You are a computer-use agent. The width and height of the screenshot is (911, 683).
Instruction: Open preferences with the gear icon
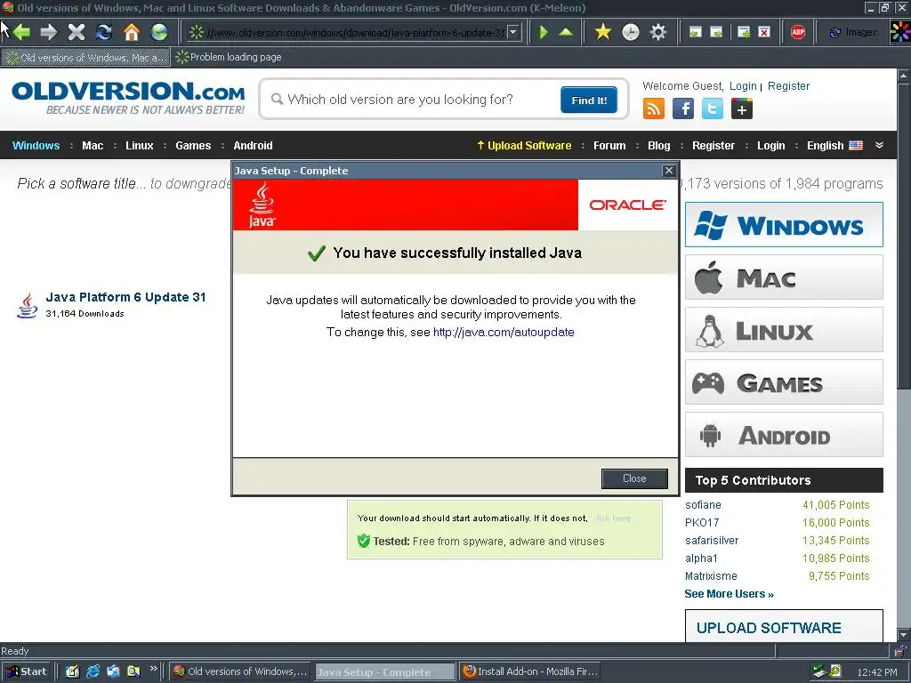coord(657,32)
